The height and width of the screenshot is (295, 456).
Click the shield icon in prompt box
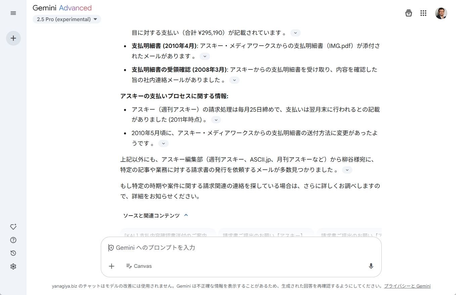(111, 248)
